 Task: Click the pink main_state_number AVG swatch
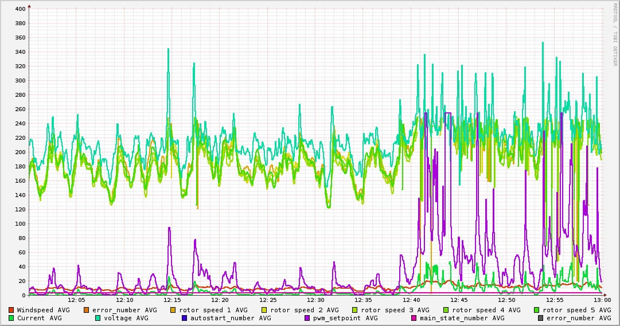pos(414,318)
